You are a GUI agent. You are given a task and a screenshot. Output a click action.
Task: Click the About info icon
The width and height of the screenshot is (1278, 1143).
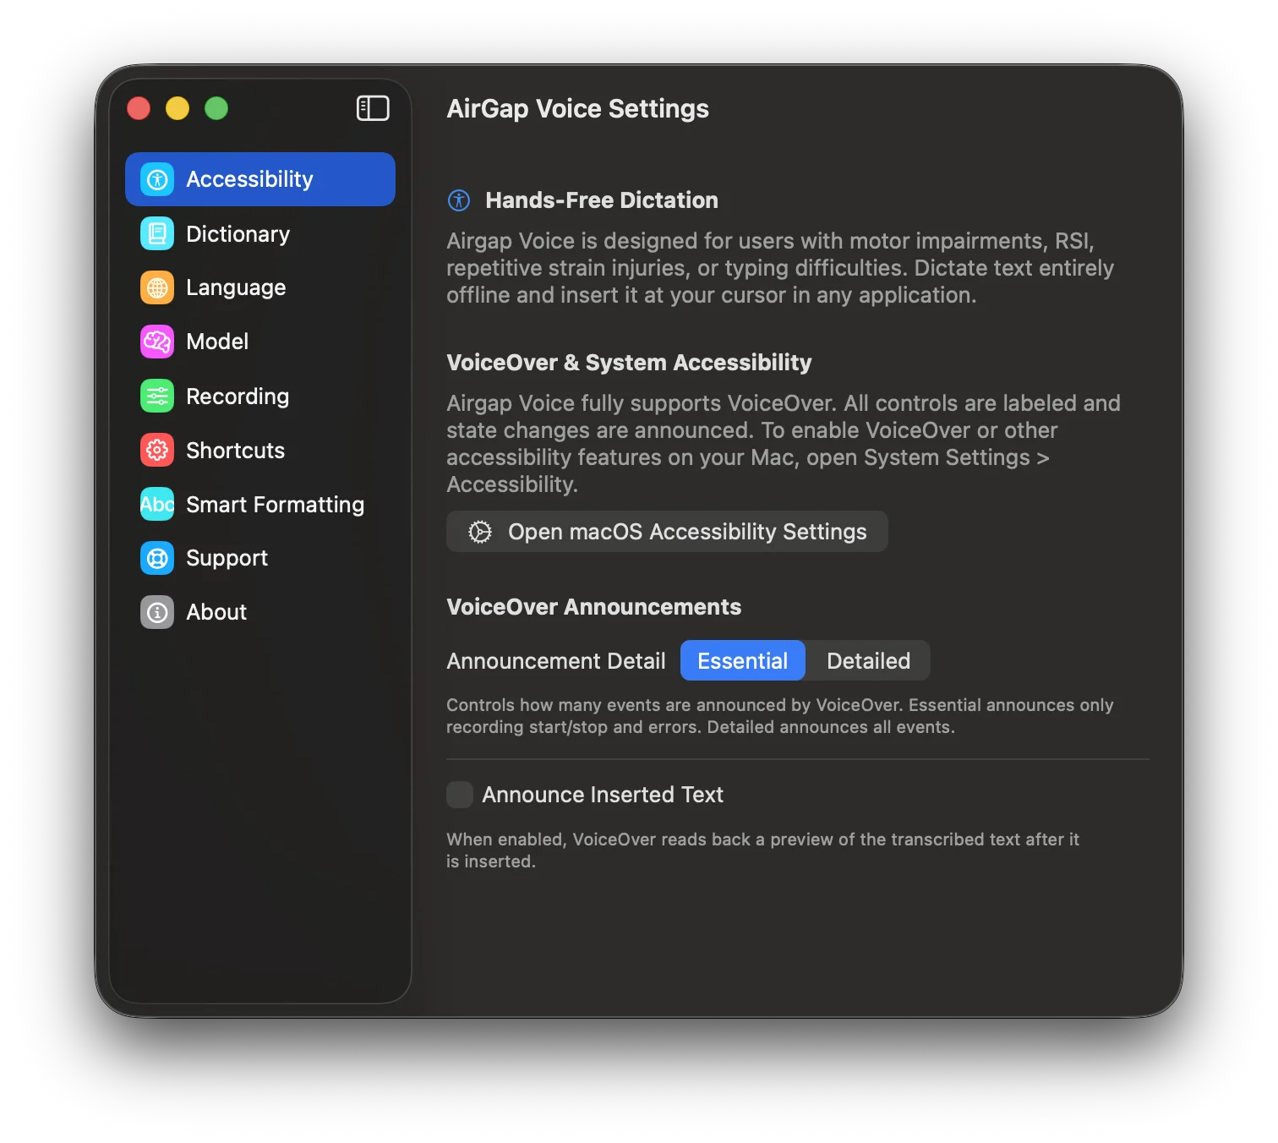pos(157,612)
